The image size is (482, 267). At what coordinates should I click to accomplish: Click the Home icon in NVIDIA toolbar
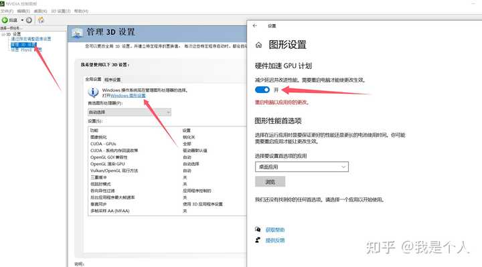[x=41, y=20]
